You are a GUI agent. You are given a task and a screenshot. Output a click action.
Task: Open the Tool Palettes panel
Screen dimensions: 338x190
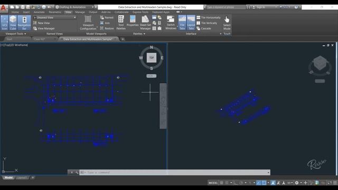121,23
